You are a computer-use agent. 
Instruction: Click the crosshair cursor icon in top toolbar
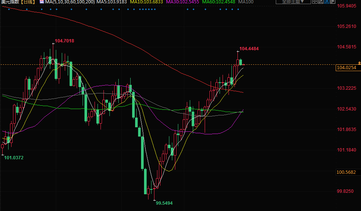pyautogui.click(x=315, y=1)
